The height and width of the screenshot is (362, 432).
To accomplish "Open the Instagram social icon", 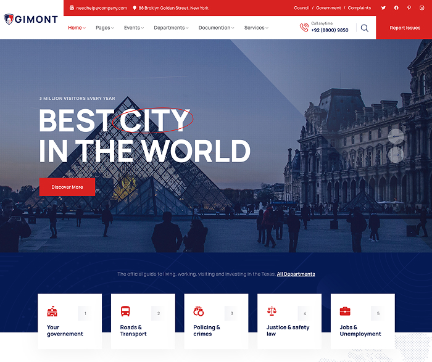I will pos(422,7).
